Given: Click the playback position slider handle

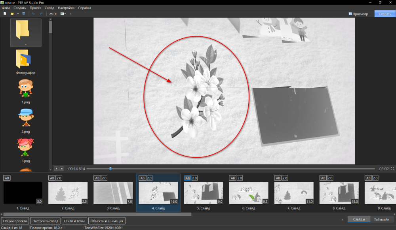Looking at the screenshot, I should [x=110, y=169].
